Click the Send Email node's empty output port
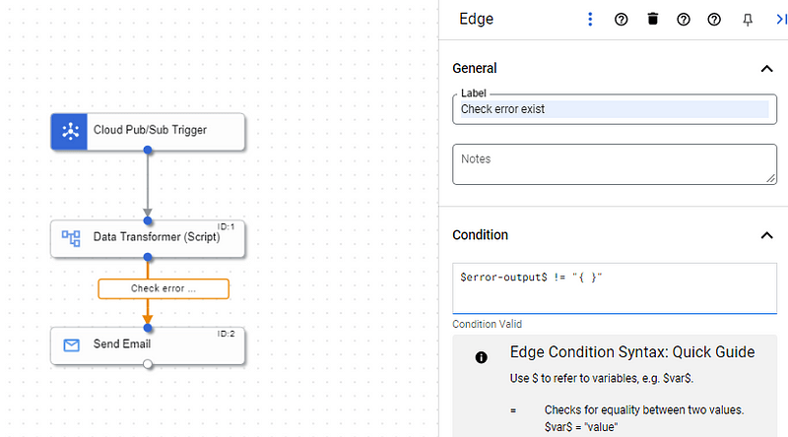Viewport: 788px width, 437px height. click(x=148, y=364)
